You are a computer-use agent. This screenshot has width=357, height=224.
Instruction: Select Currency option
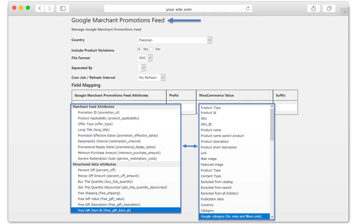pyautogui.click(x=235, y=205)
